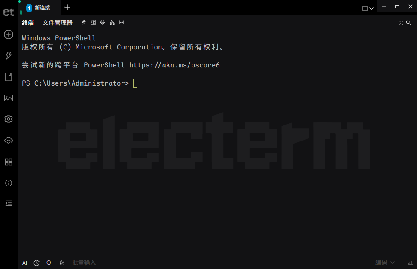The image size is (417, 269).
Task: Click the PowerShell prompt cursor line
Action: (x=80, y=83)
